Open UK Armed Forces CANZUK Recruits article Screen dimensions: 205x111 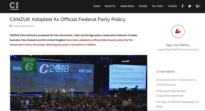(x=177, y=82)
